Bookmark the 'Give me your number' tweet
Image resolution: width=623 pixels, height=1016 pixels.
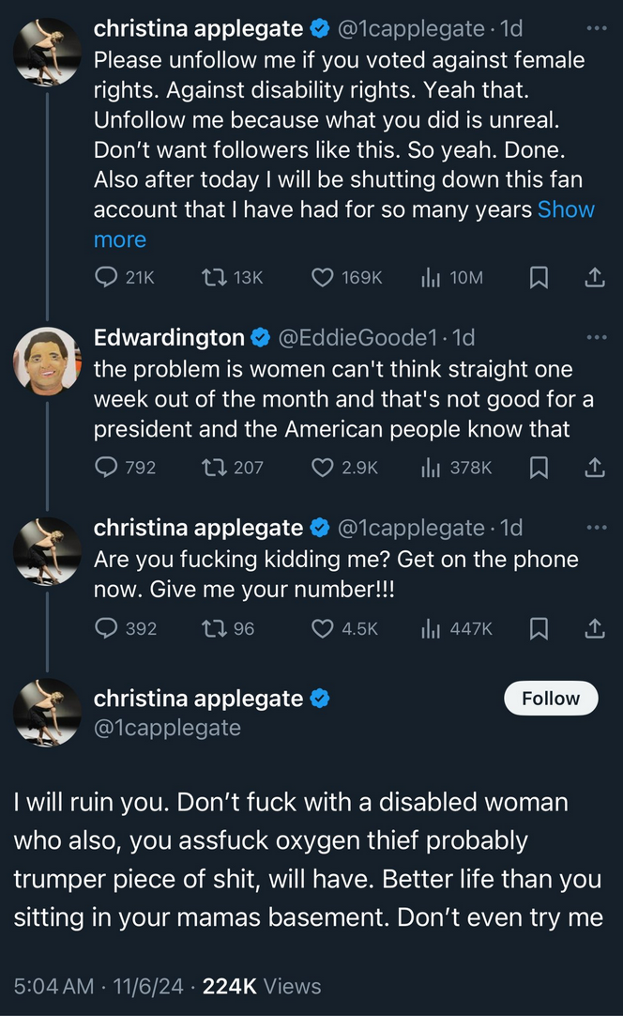click(x=539, y=628)
